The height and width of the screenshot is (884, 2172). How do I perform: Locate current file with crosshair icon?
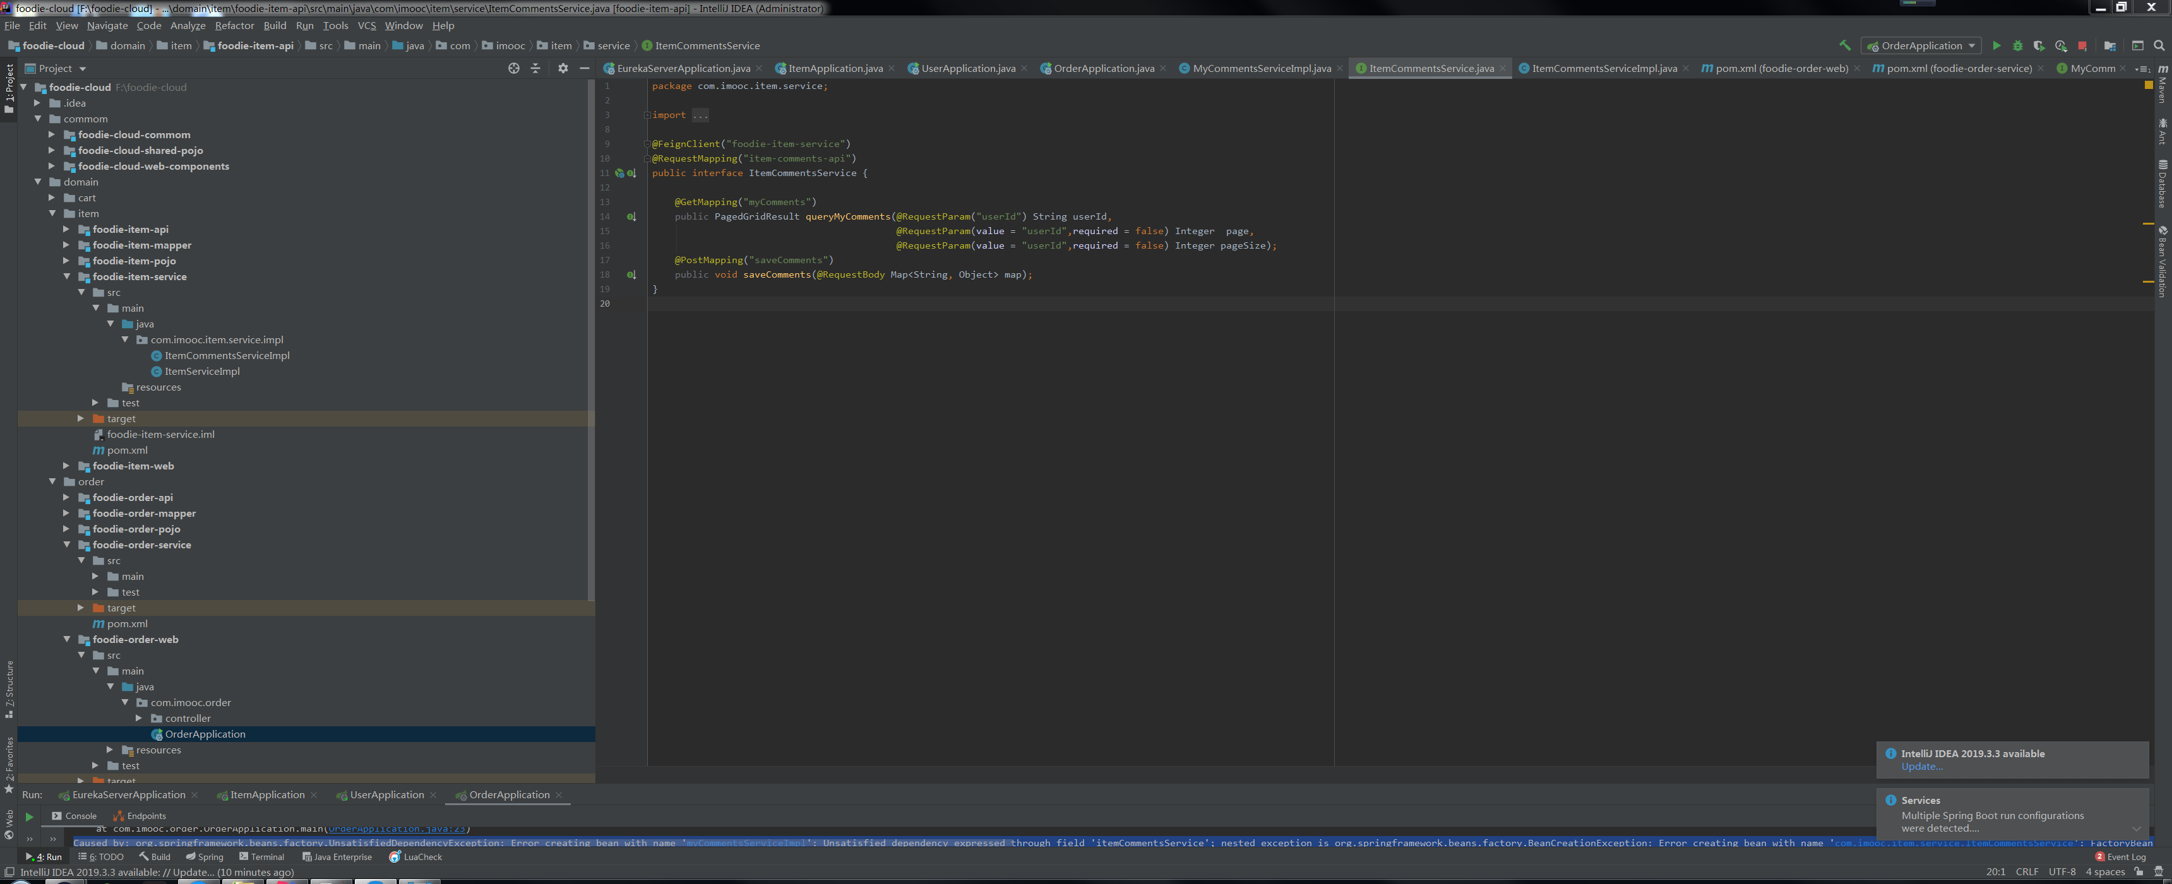[513, 68]
